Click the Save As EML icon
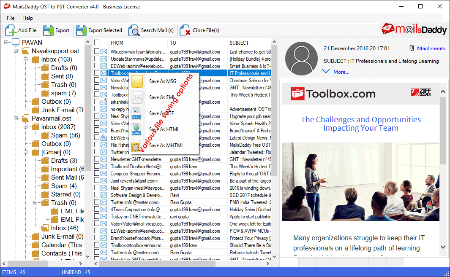450x277 pixels. point(137,97)
